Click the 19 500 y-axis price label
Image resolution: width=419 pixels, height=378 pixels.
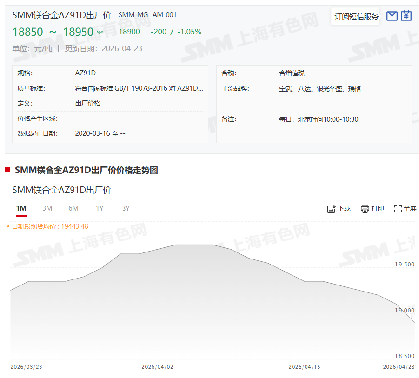[404, 265]
